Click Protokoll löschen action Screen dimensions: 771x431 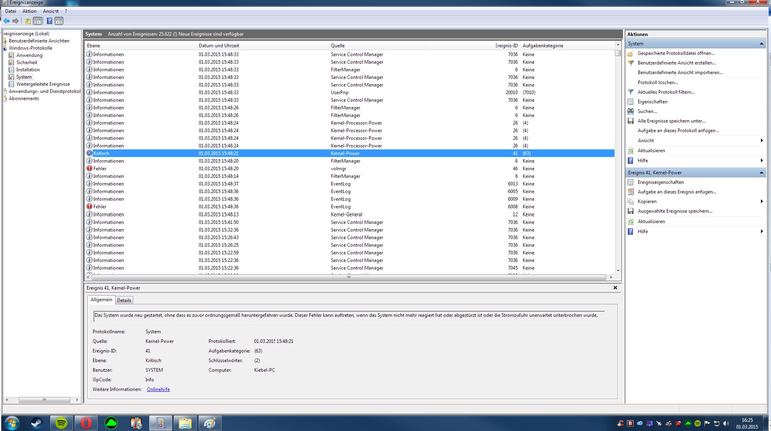658,83
